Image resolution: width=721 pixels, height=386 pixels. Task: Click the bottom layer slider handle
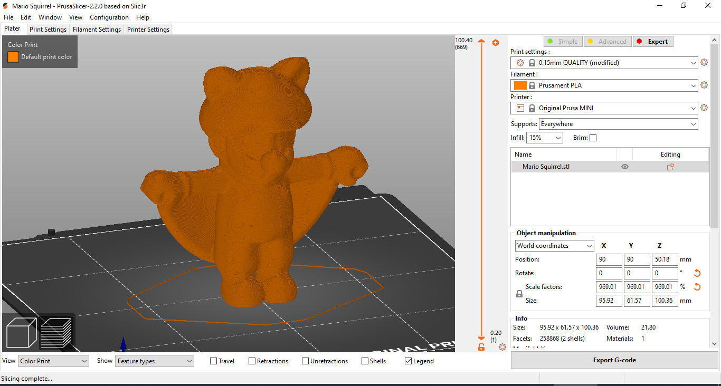tap(481, 338)
